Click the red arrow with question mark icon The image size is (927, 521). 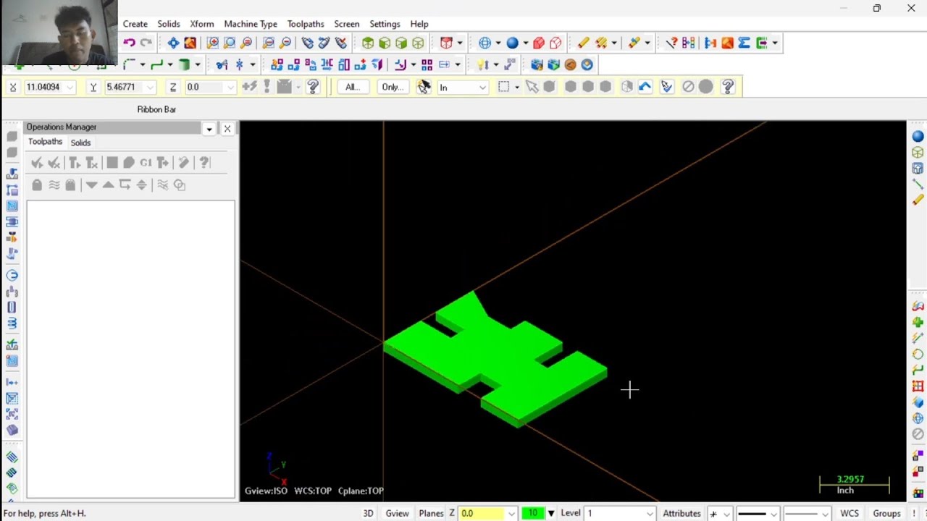pyautogui.click(x=671, y=43)
